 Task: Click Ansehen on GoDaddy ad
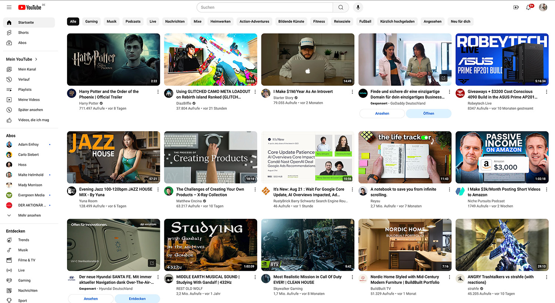382,114
